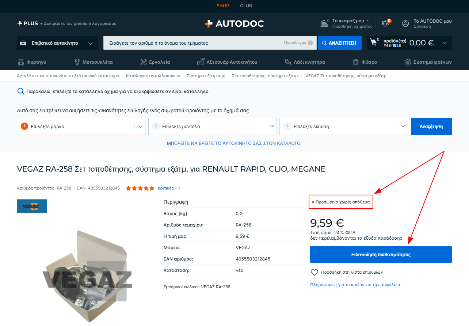Click the product title VEGAZ RA-258
Image resolution: width=469 pixels, height=326 pixels.
click(171, 169)
